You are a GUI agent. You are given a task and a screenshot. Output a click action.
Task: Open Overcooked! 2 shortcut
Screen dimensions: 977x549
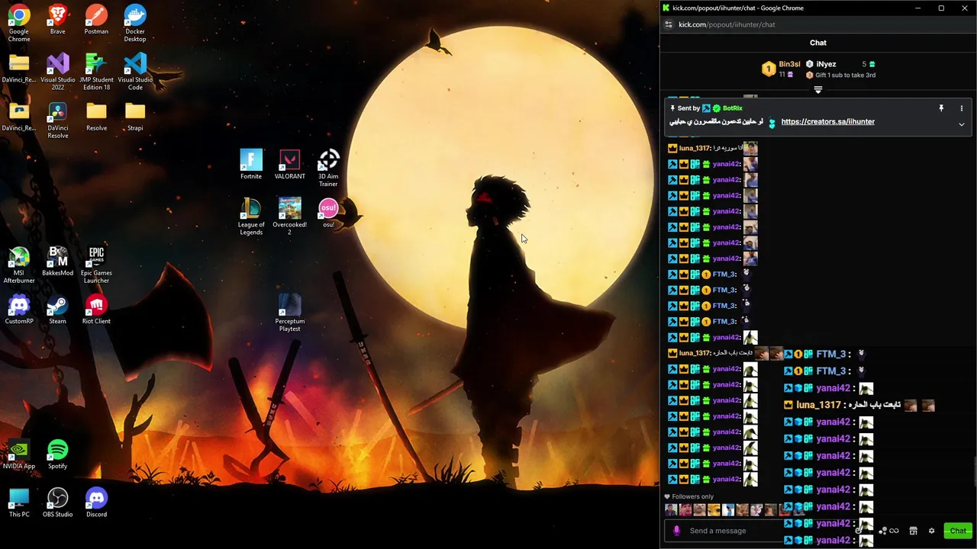coord(289,217)
